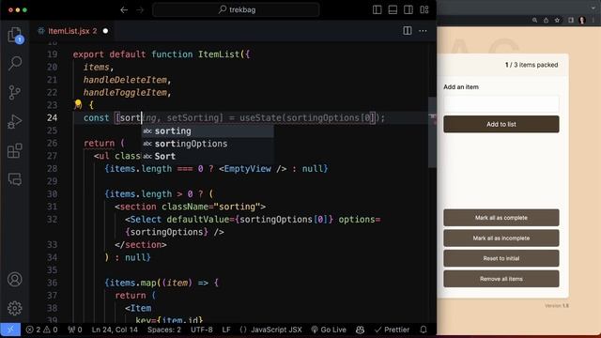Image resolution: width=601 pixels, height=338 pixels.
Task: Click 'Add to list' button in browser
Action: pos(501,124)
